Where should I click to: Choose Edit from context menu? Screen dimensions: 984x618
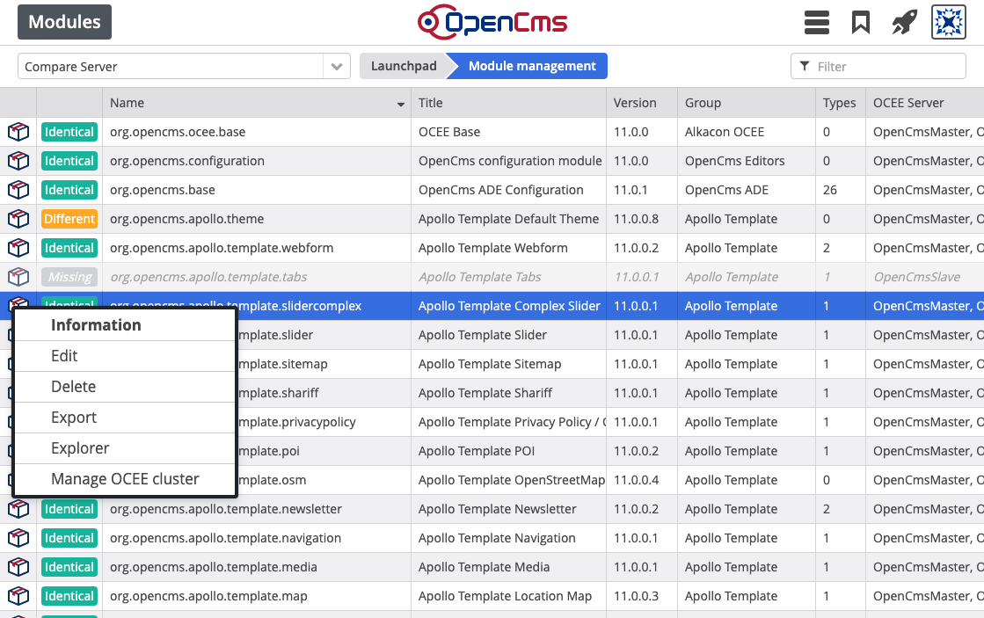click(124, 356)
